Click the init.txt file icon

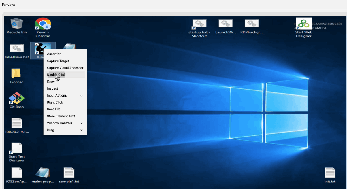coord(330,173)
